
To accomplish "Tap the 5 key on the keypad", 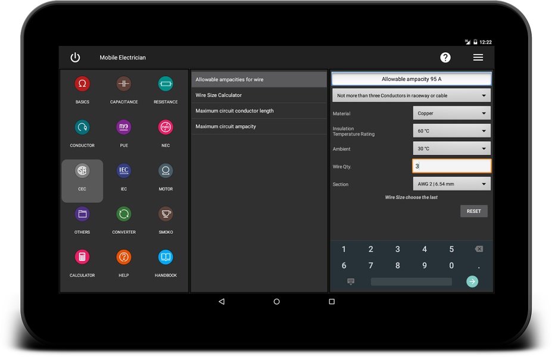I will pyautogui.click(x=451, y=249).
